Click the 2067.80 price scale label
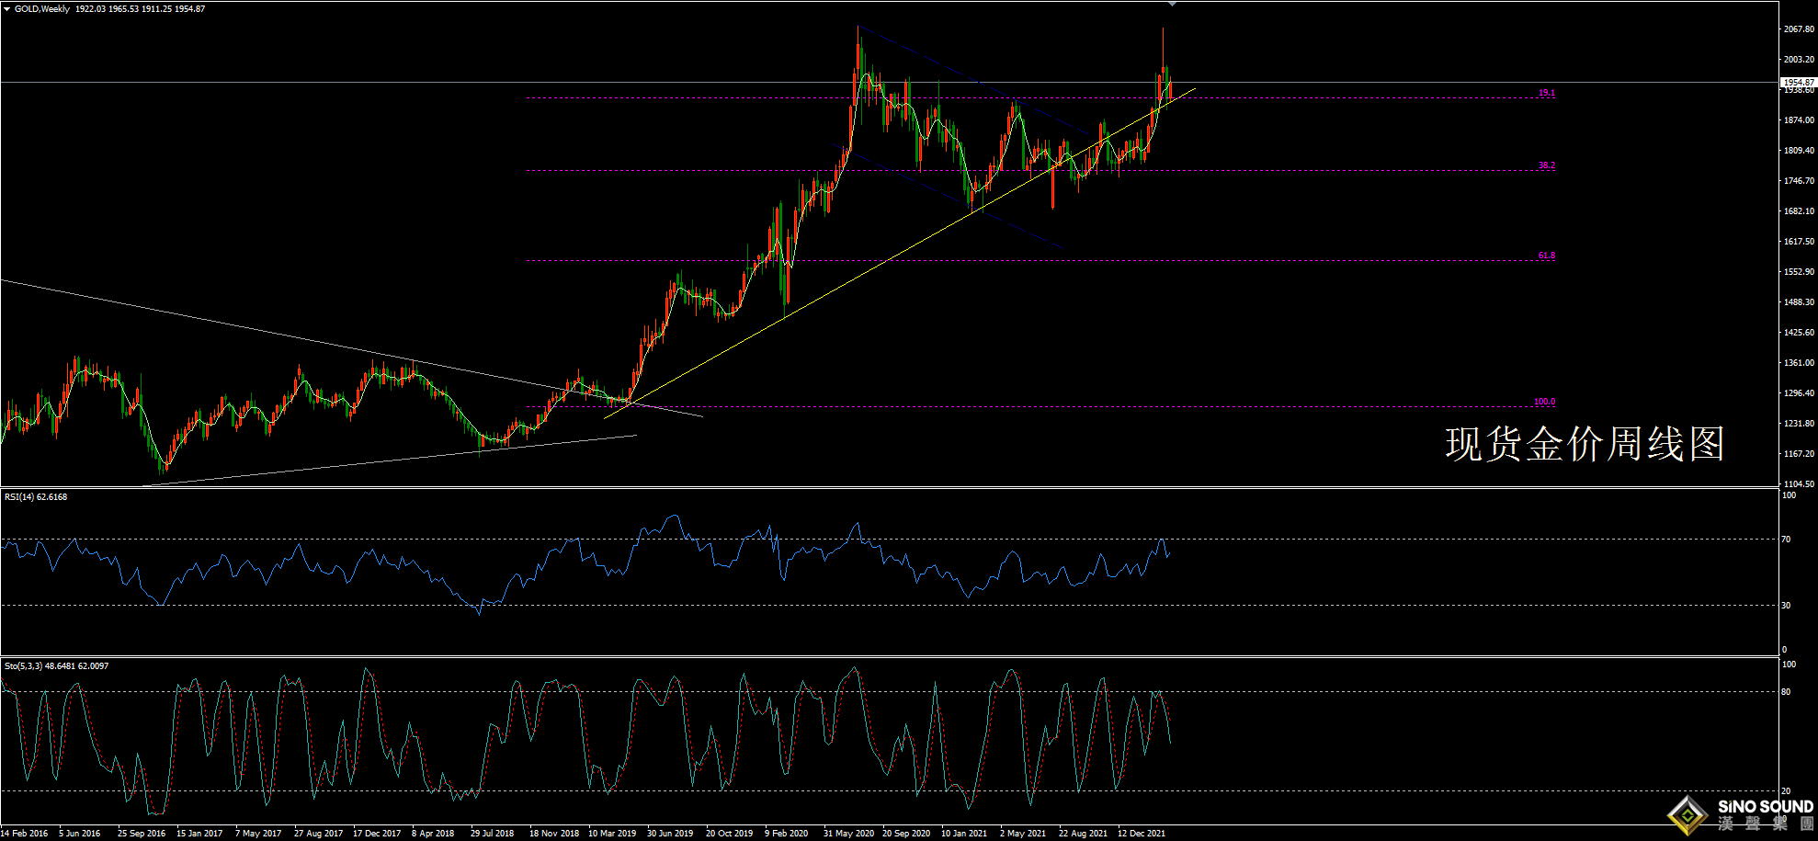This screenshot has width=1818, height=841. 1799,29
